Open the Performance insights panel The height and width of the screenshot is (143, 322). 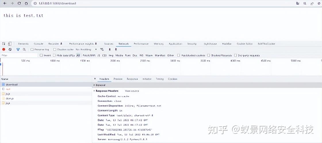83,44
